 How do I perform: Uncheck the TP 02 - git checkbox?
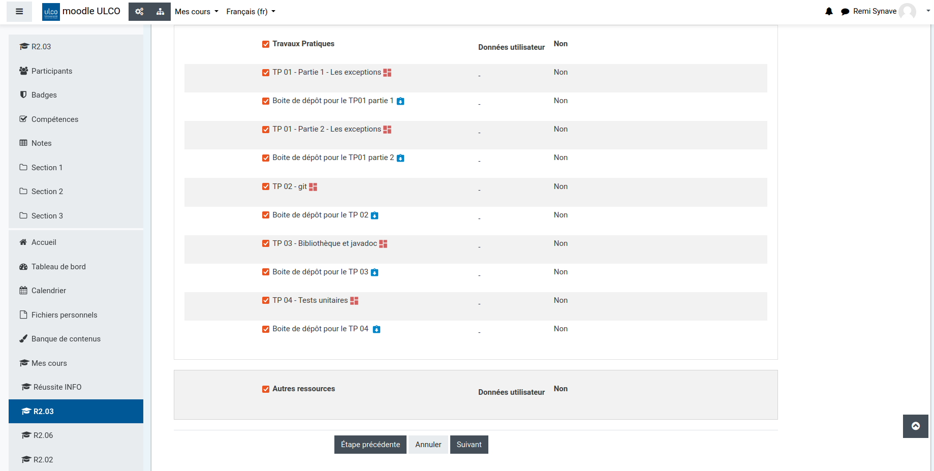(266, 186)
